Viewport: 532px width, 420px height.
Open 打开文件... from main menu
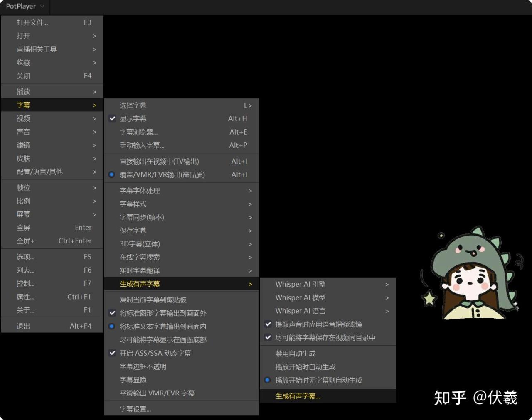[x=32, y=22]
